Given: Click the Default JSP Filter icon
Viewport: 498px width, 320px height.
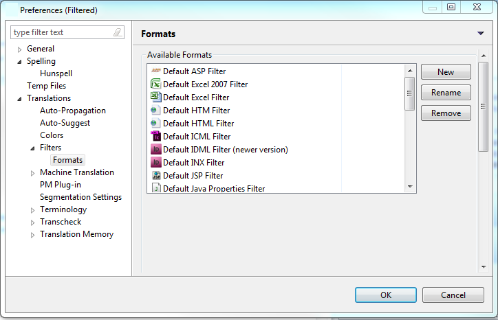Looking at the screenshot, I should pyautogui.click(x=156, y=175).
